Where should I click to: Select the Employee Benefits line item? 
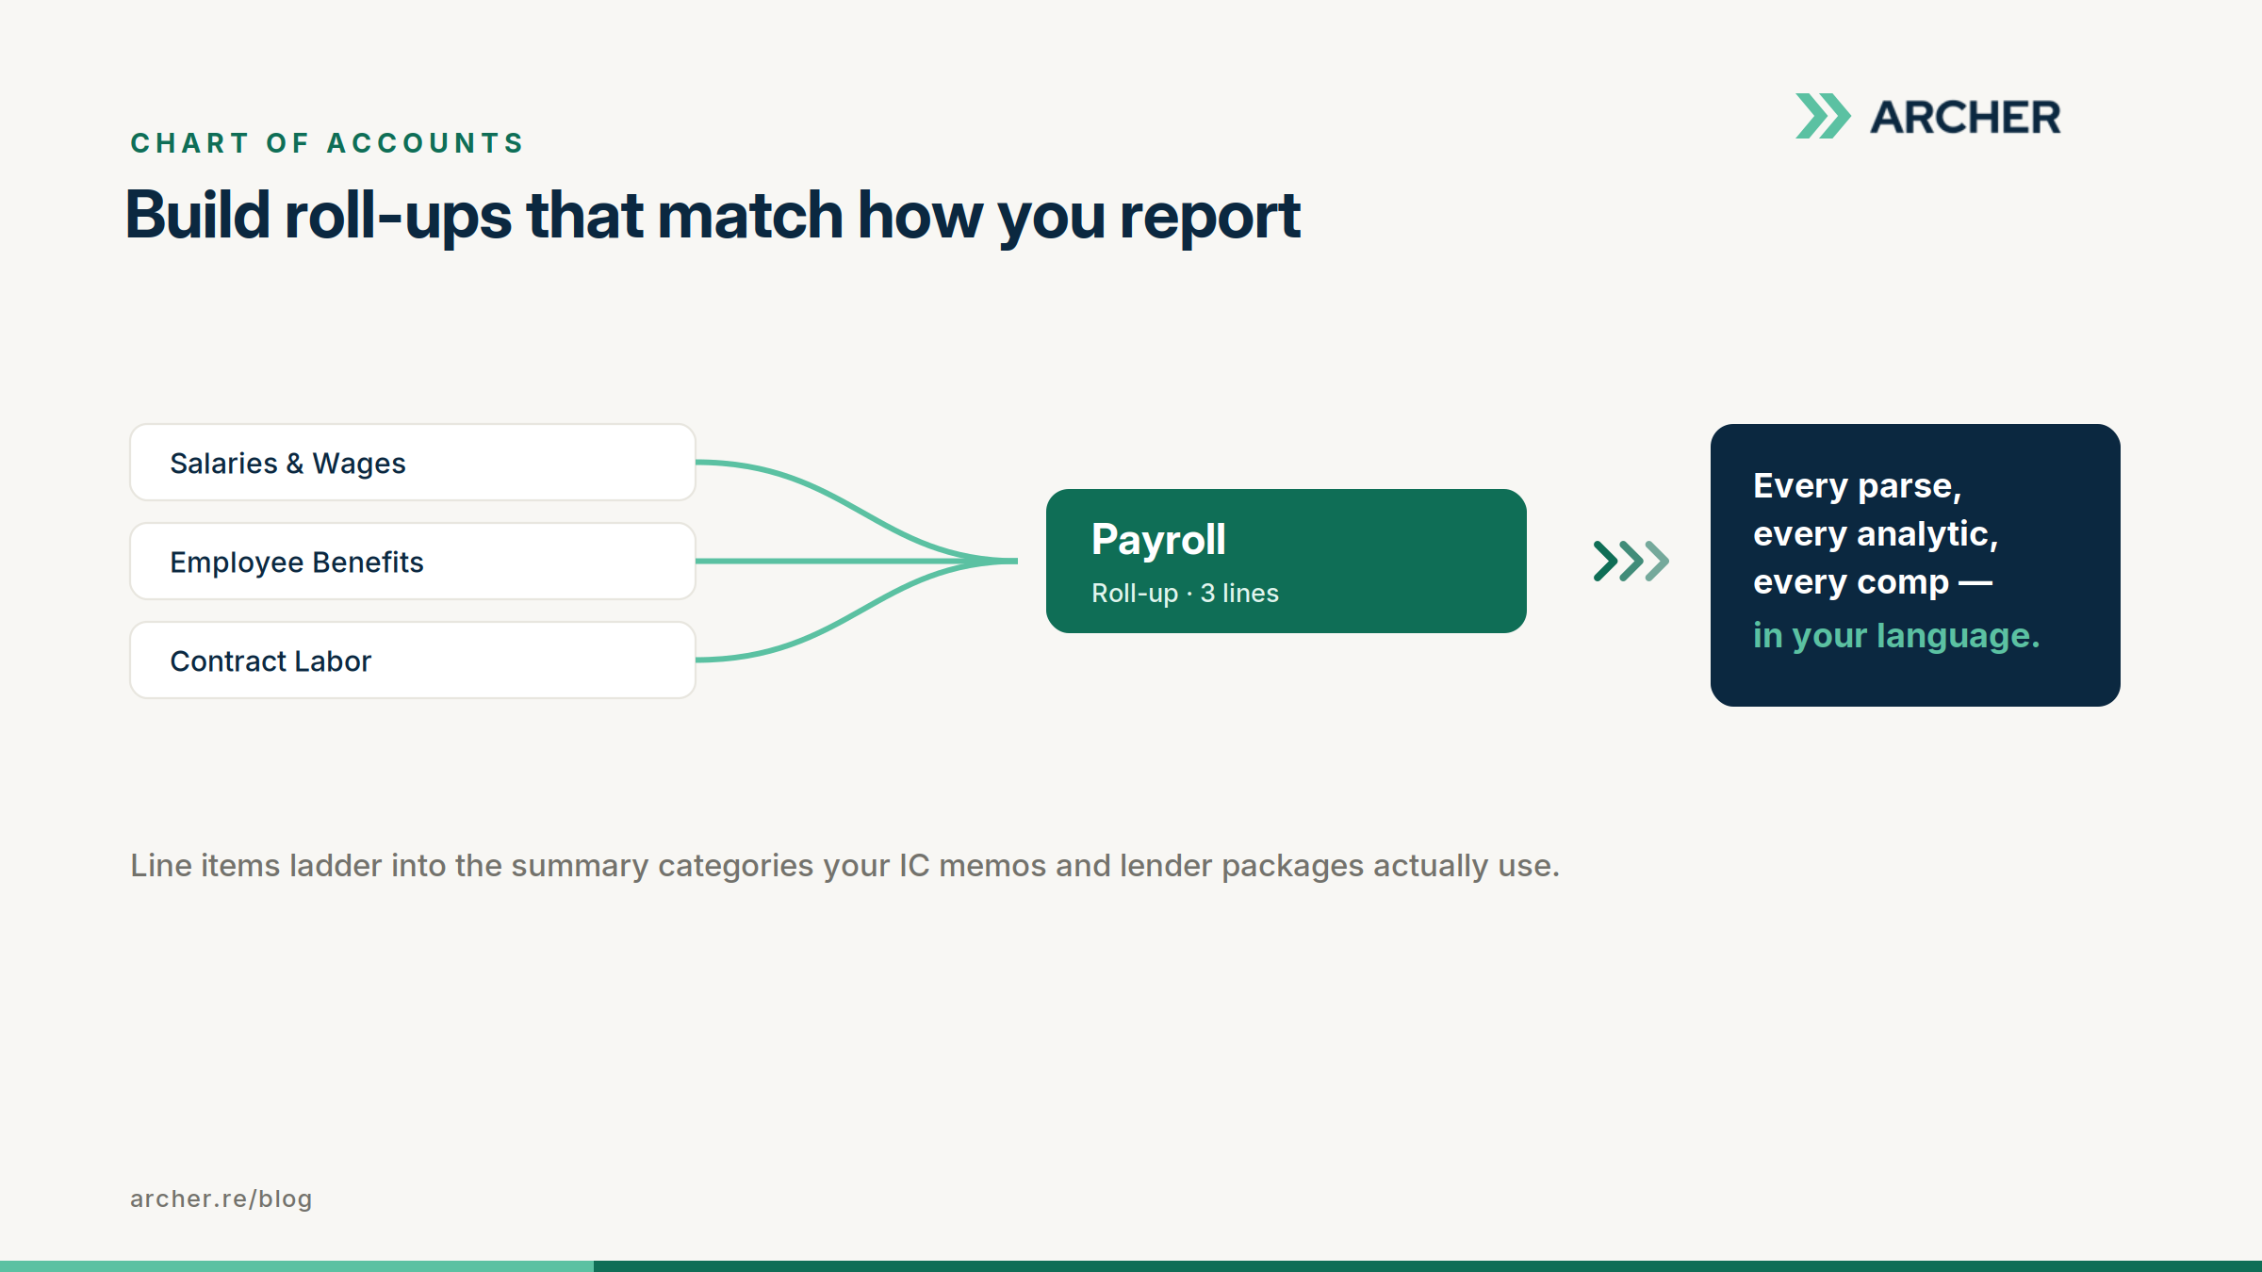click(x=413, y=562)
